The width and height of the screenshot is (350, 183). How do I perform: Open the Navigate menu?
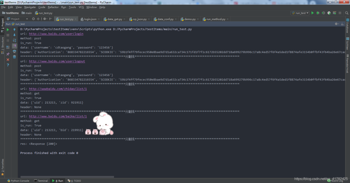30,7
